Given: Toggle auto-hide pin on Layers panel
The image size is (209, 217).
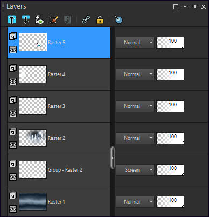Looking at the screenshot, I should (194, 7).
